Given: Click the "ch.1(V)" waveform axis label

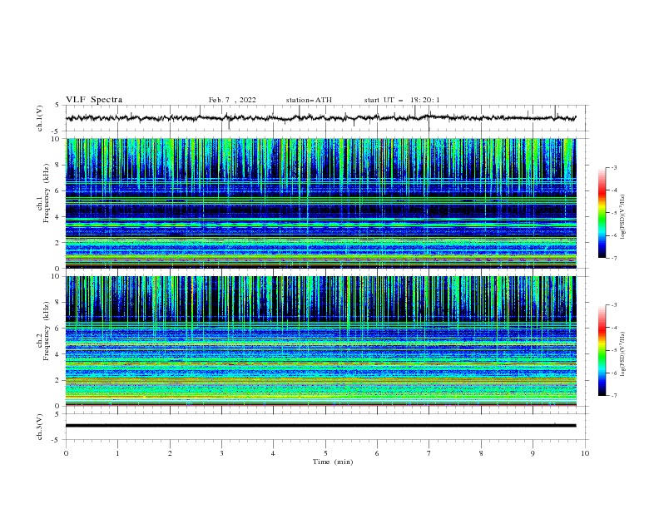Looking at the screenshot, I should click(40, 118).
